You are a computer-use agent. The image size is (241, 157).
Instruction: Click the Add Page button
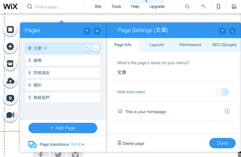point(63,128)
